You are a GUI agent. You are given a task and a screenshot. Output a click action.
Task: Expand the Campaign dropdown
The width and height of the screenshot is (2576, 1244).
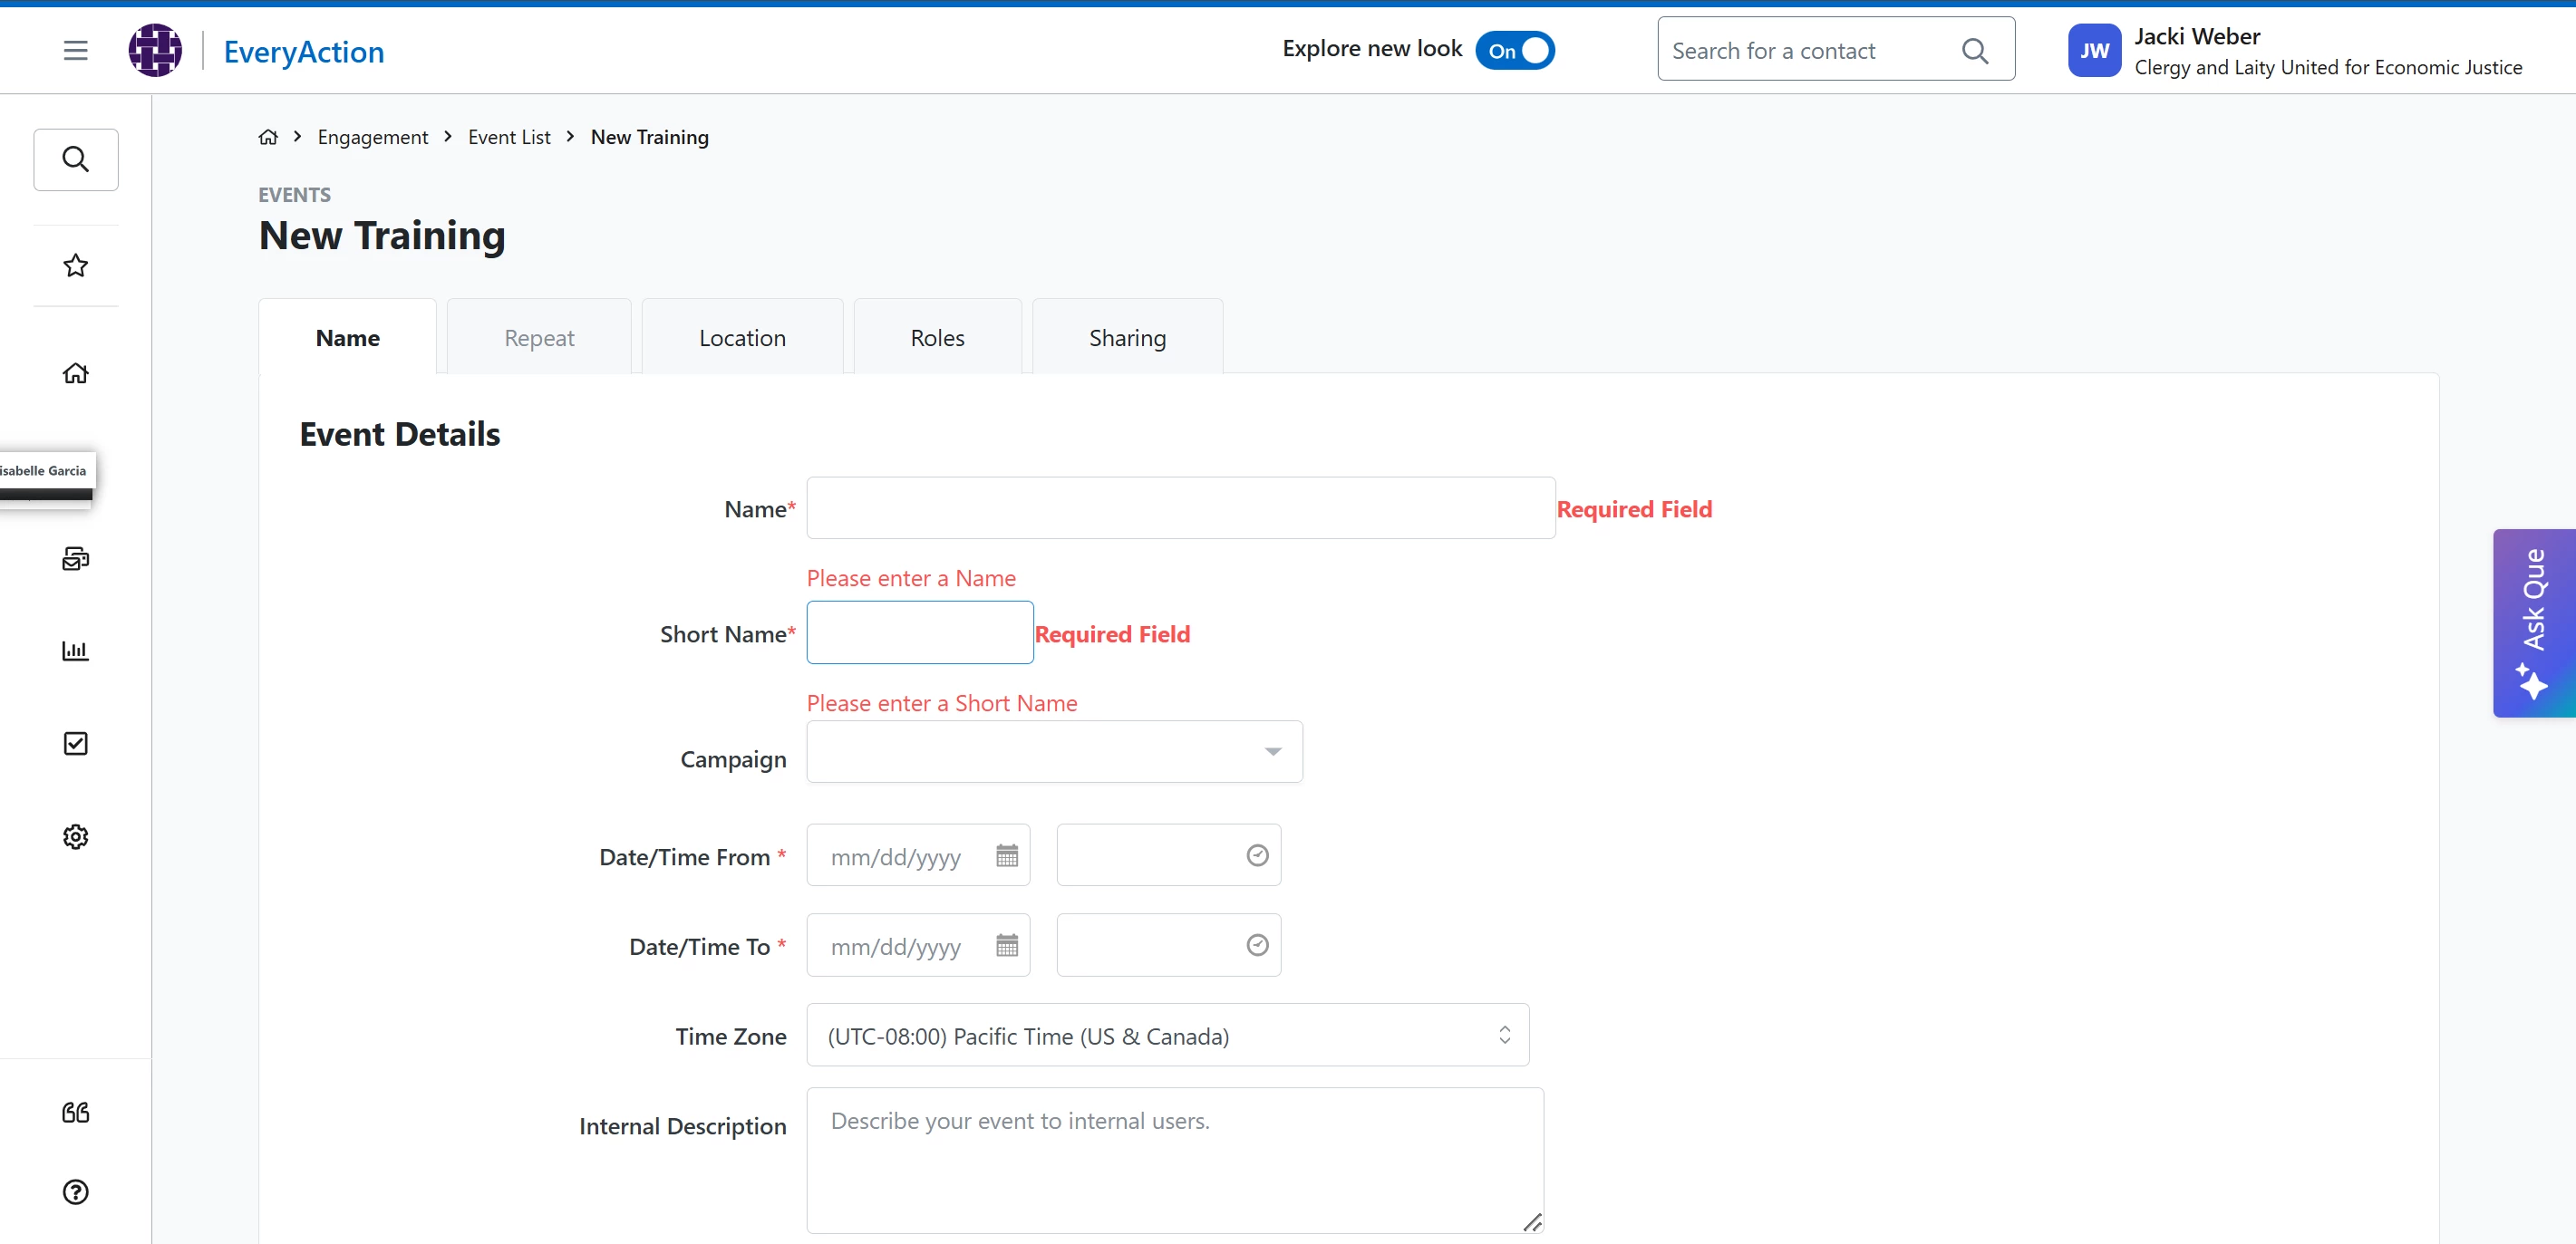click(x=1054, y=752)
